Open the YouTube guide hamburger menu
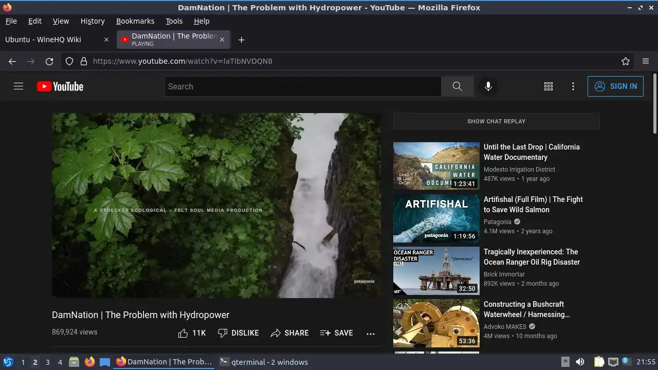The width and height of the screenshot is (658, 370). [19, 86]
